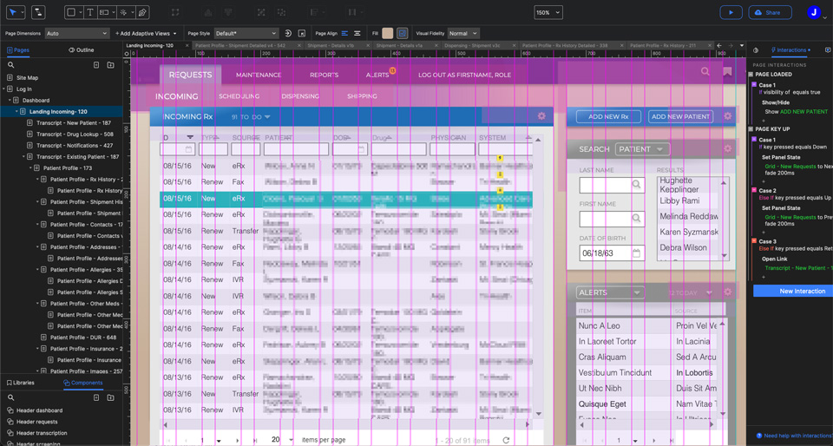Open the Libraries tab
The width and height of the screenshot is (833, 446).
[x=20, y=383]
